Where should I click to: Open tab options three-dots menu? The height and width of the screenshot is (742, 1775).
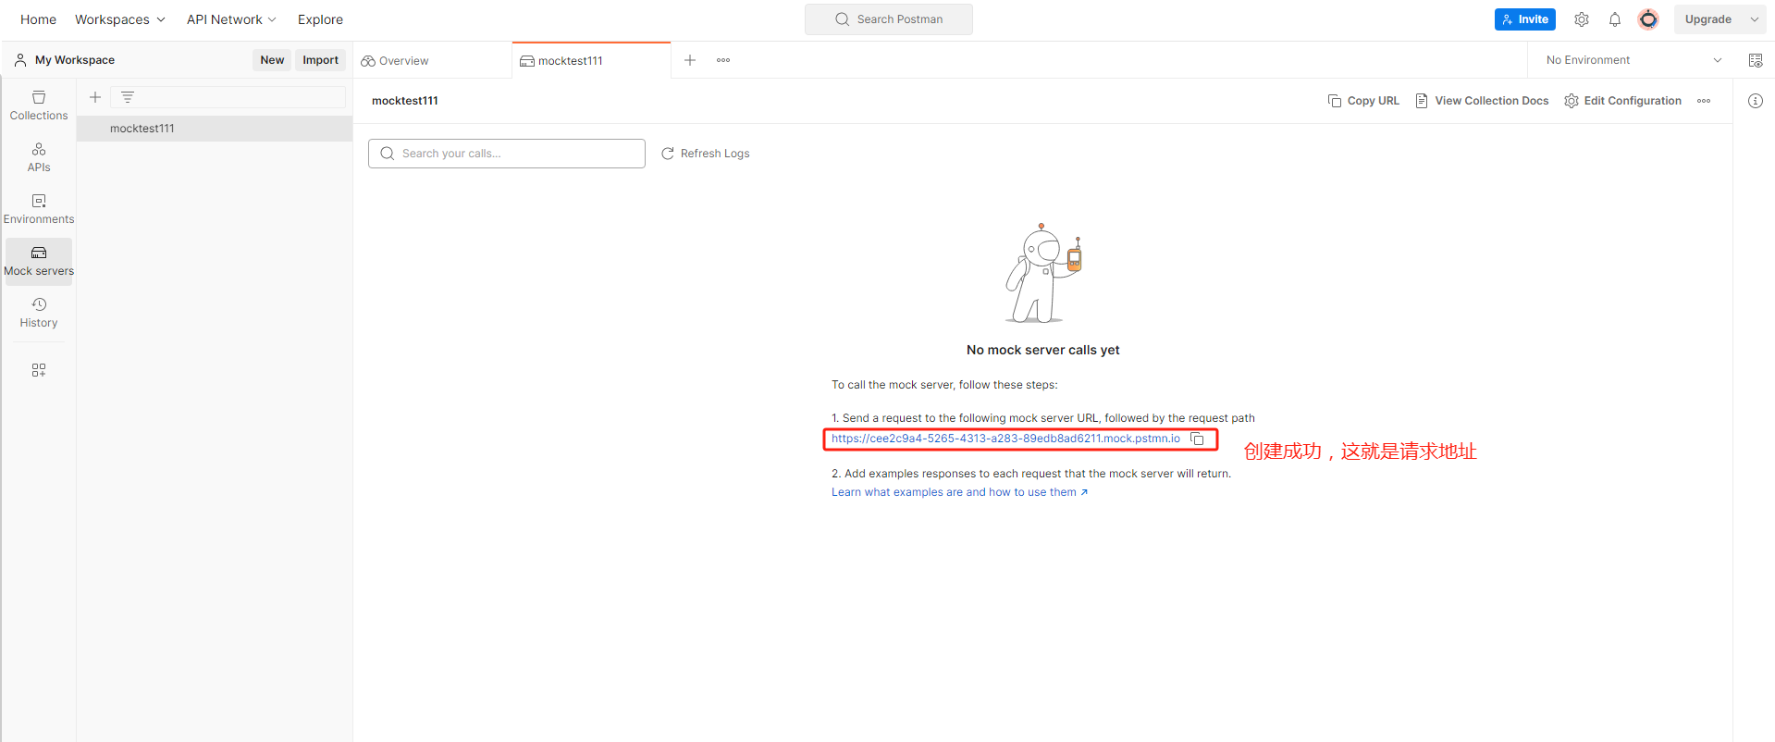(723, 60)
